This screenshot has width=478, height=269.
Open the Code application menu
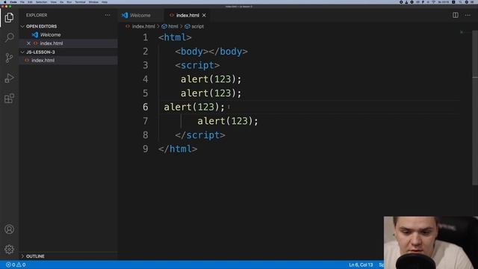pyautogui.click(x=13, y=1)
